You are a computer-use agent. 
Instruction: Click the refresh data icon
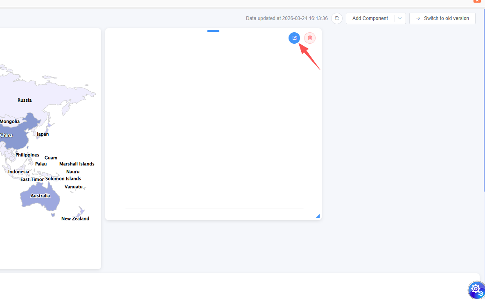[337, 18]
